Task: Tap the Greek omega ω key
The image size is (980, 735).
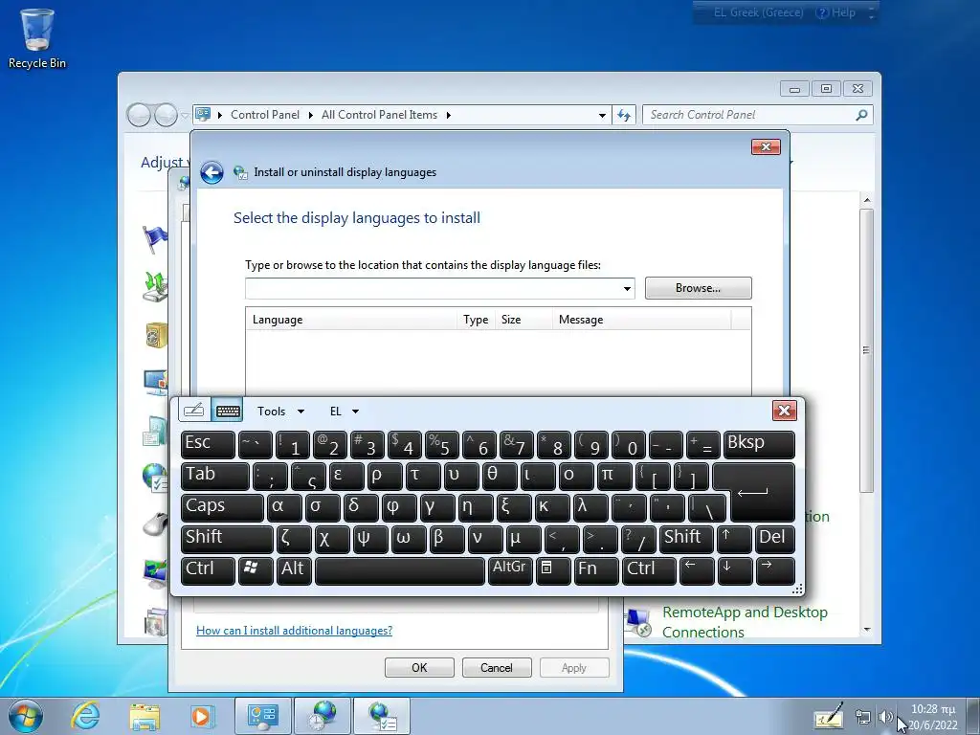Action: (x=408, y=539)
